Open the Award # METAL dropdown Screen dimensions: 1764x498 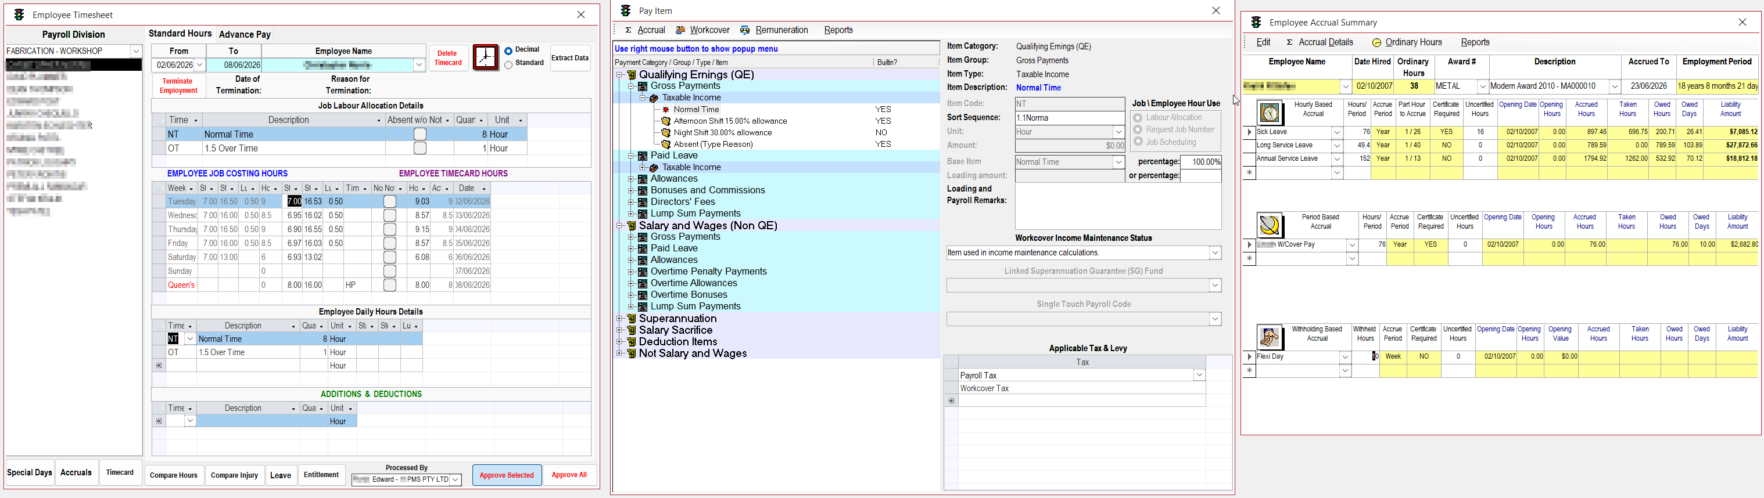[x=1483, y=87]
